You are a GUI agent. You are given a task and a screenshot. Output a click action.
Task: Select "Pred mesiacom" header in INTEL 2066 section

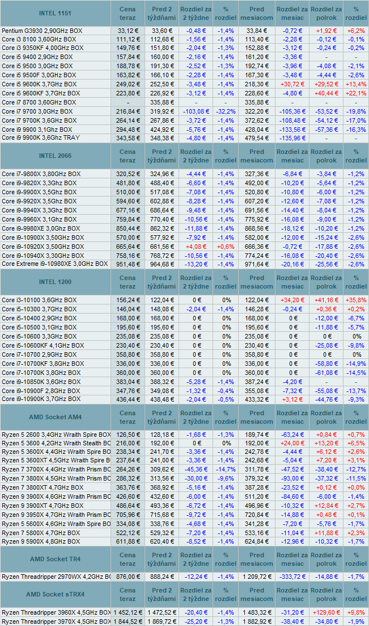(257, 156)
